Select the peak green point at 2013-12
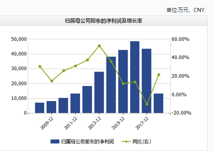This screenshot has width=213, height=151. coord(99,46)
